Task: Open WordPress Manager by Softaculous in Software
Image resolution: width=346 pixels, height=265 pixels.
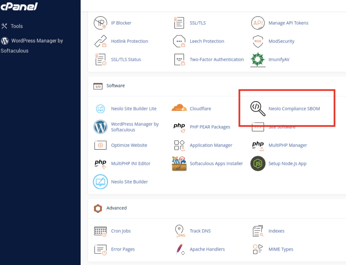Action: point(135,127)
